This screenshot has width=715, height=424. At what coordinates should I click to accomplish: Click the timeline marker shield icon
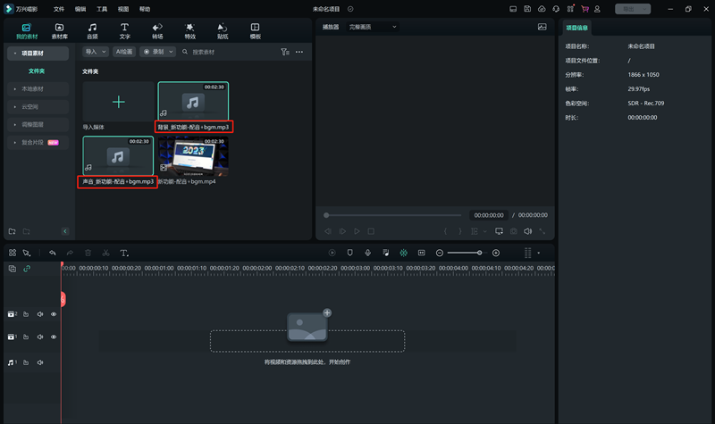pos(349,253)
